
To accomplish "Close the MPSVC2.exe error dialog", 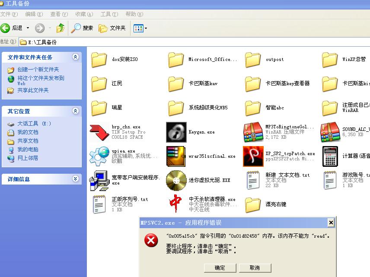I will pyautogui.click(x=331, y=223).
